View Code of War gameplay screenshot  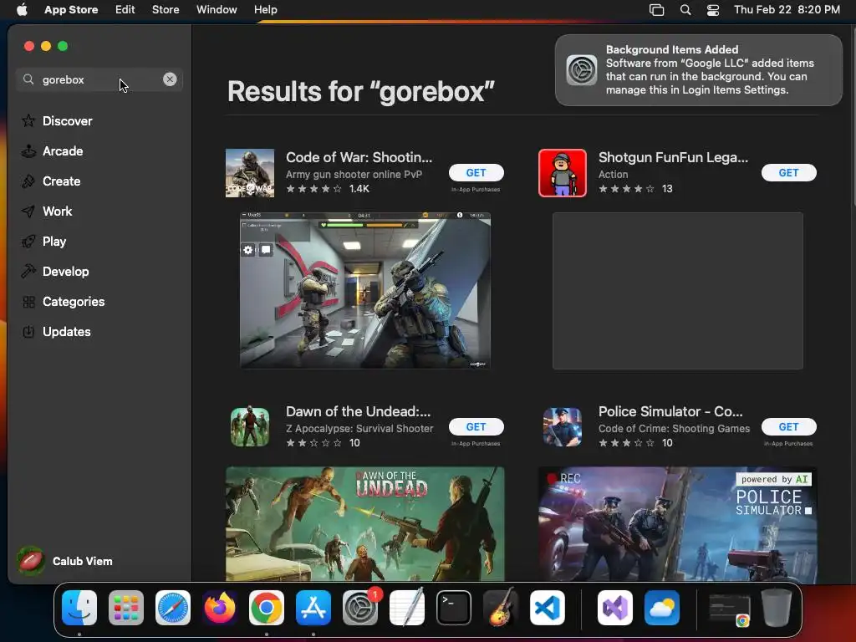pyautogui.click(x=365, y=290)
